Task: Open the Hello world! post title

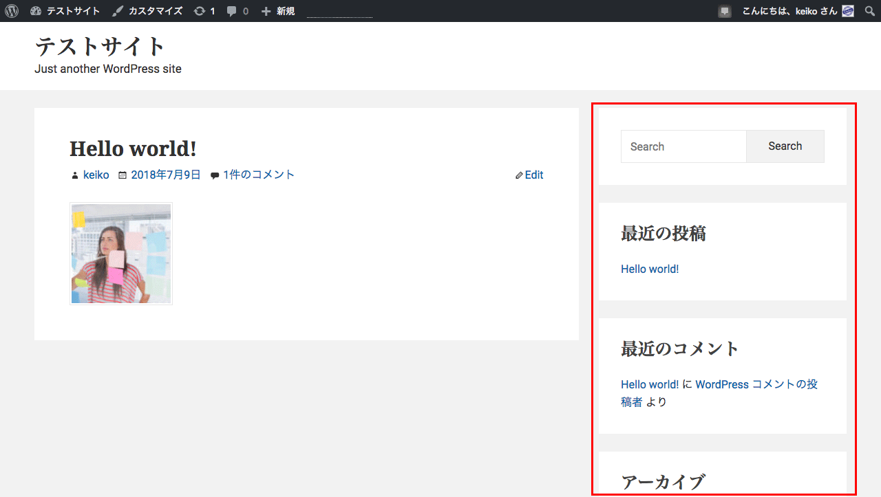Action: tap(133, 148)
